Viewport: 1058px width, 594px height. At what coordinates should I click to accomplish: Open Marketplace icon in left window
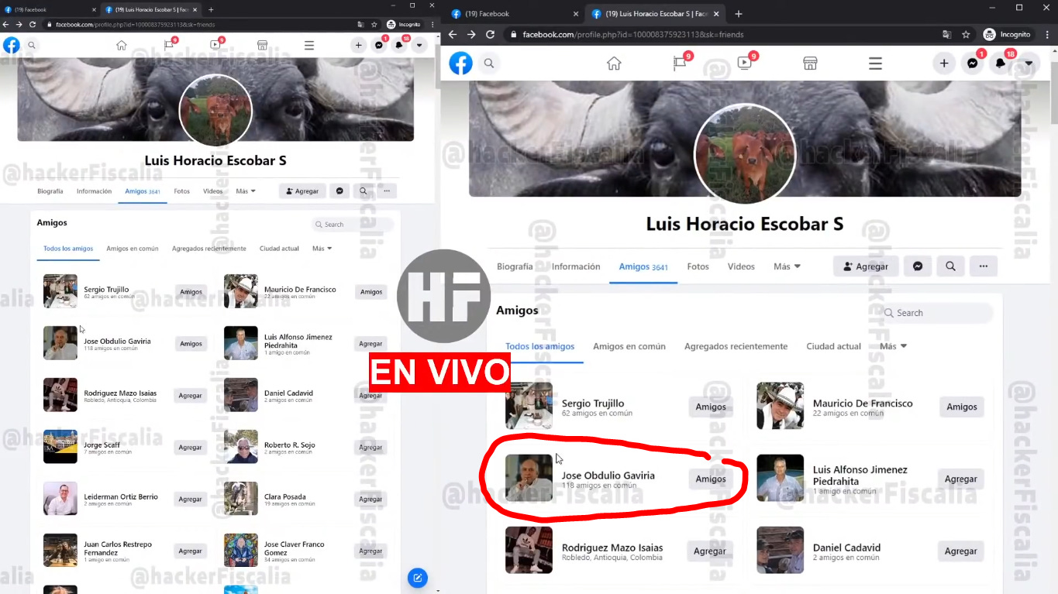coord(262,45)
